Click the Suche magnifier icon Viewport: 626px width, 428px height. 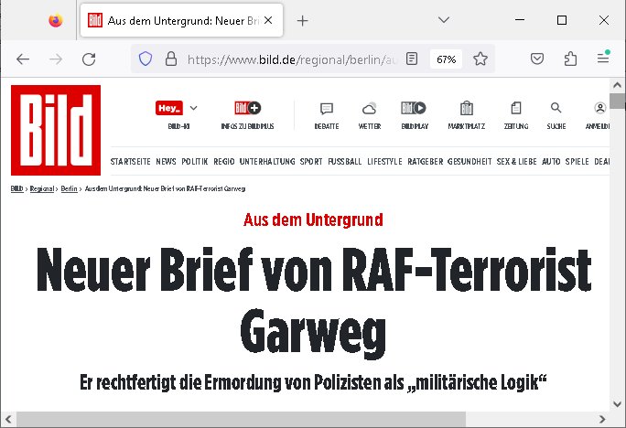coord(556,108)
